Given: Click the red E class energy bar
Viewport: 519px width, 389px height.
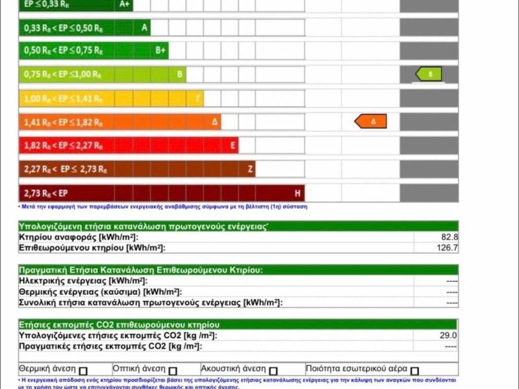Looking at the screenshot, I should (128, 146).
